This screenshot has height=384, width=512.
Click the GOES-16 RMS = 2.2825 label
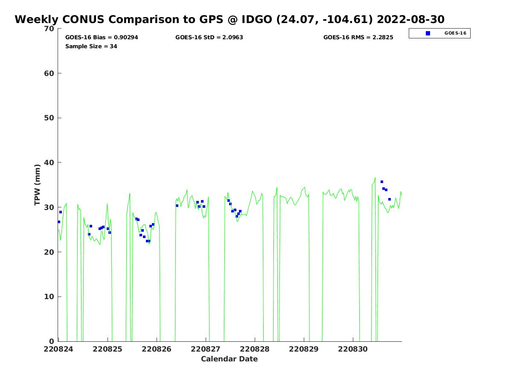[358, 38]
